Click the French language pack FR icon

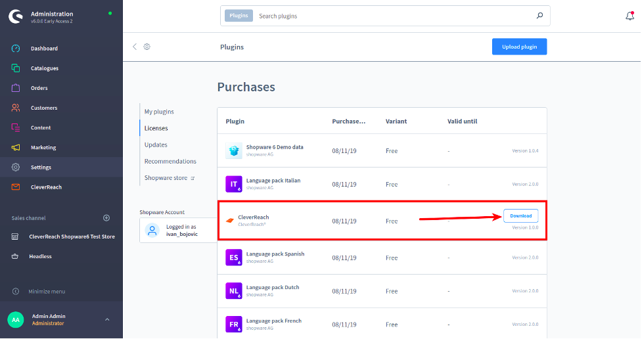(x=234, y=325)
